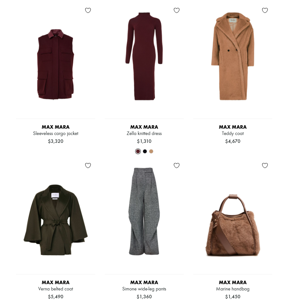Open the Teddy coat product title link

(233, 133)
